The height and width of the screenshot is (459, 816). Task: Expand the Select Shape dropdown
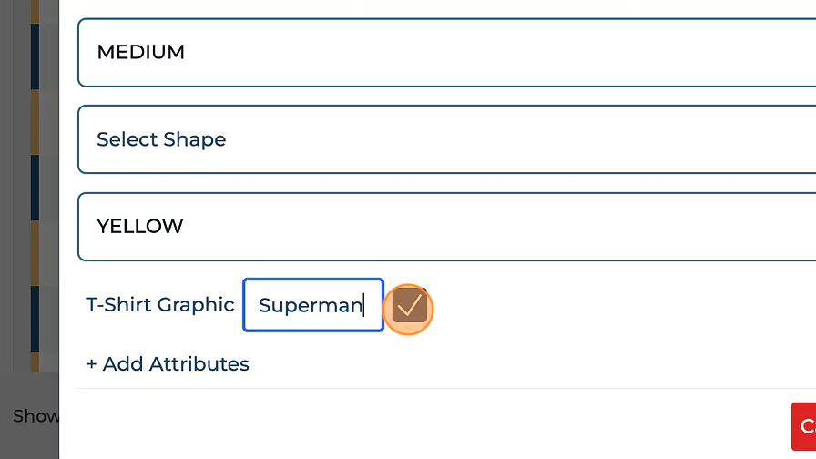pos(446,140)
